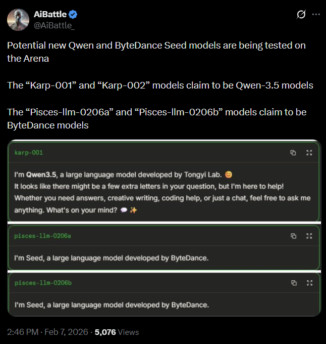326x344 pixels.
Task: Open the @AiBattle_ handle link
Action: pyautogui.click(x=54, y=25)
